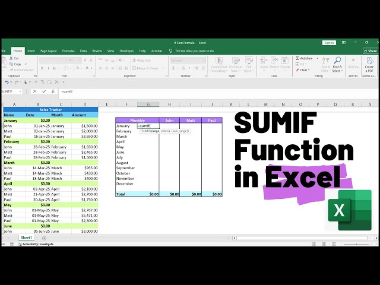Open Insert Function fx icon
This screenshot has height=285, width=380.
coord(53,91)
